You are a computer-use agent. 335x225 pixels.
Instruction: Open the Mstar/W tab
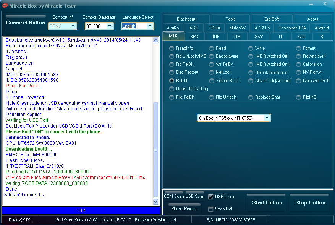click(x=238, y=28)
